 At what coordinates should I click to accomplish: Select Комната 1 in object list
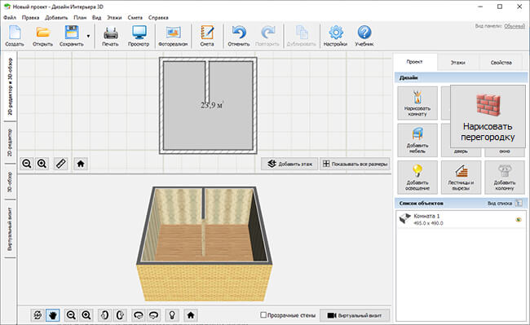tap(461, 219)
